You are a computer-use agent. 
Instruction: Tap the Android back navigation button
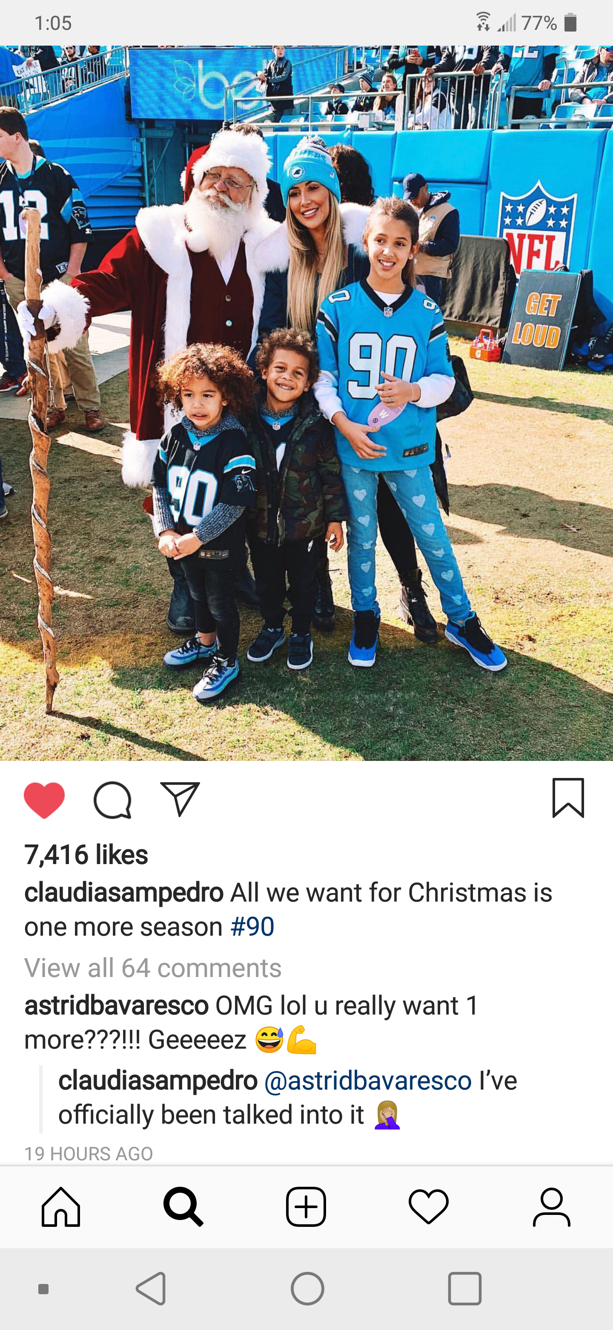pos(151,1289)
